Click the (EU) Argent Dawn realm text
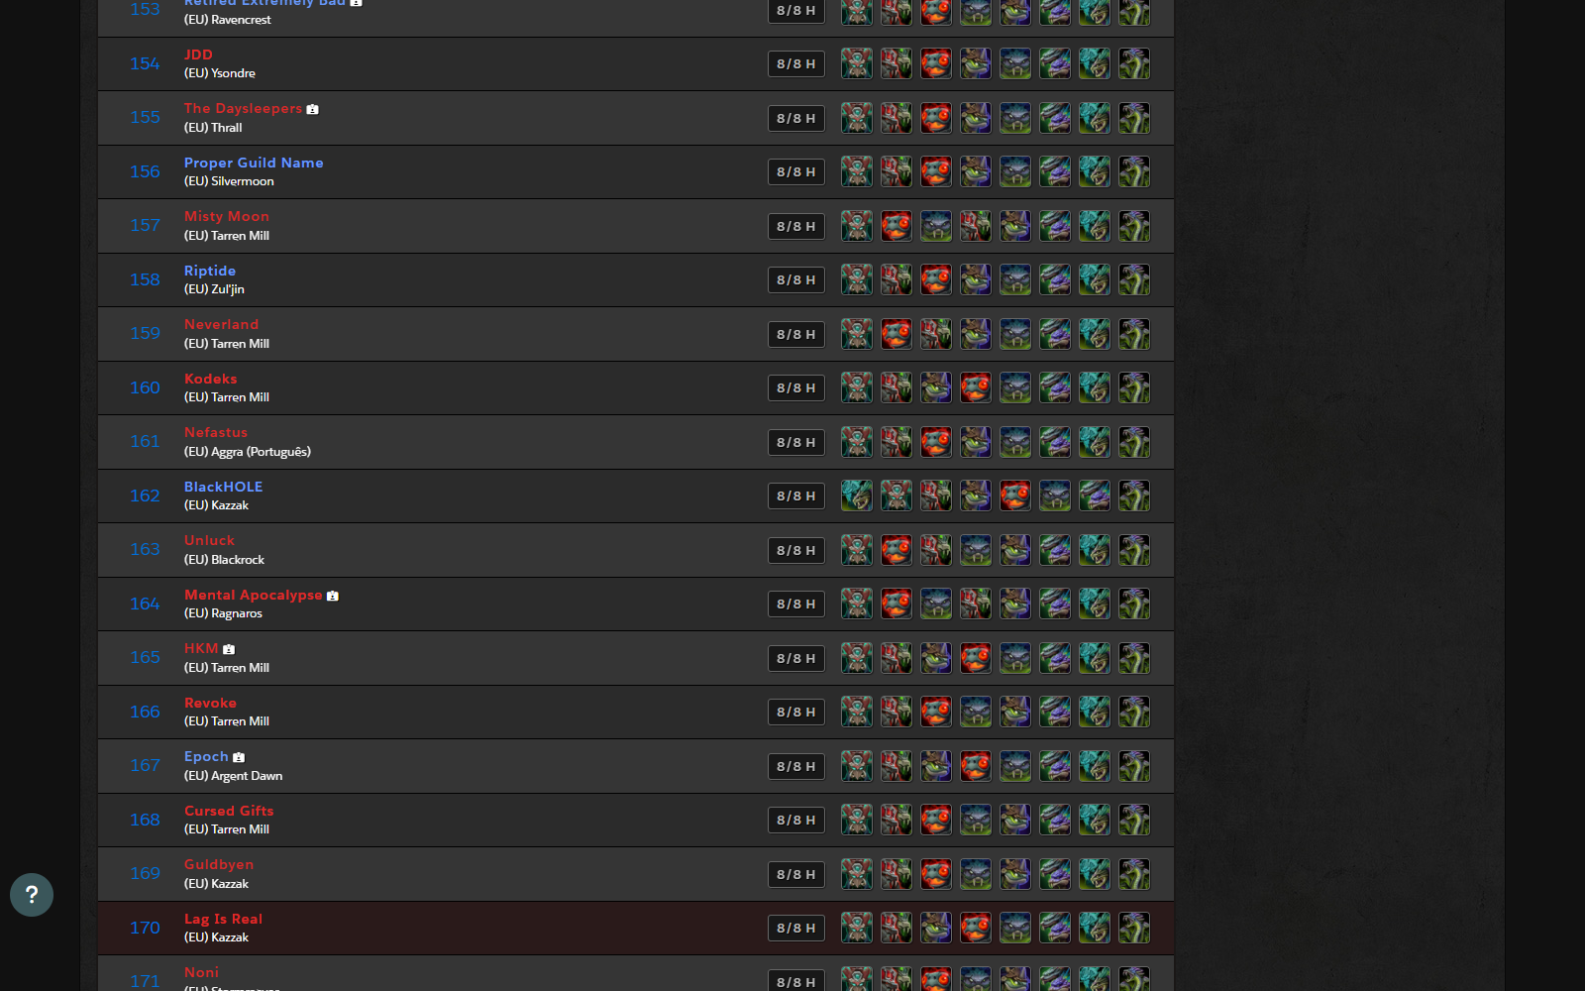The image size is (1585, 991). 234,776
